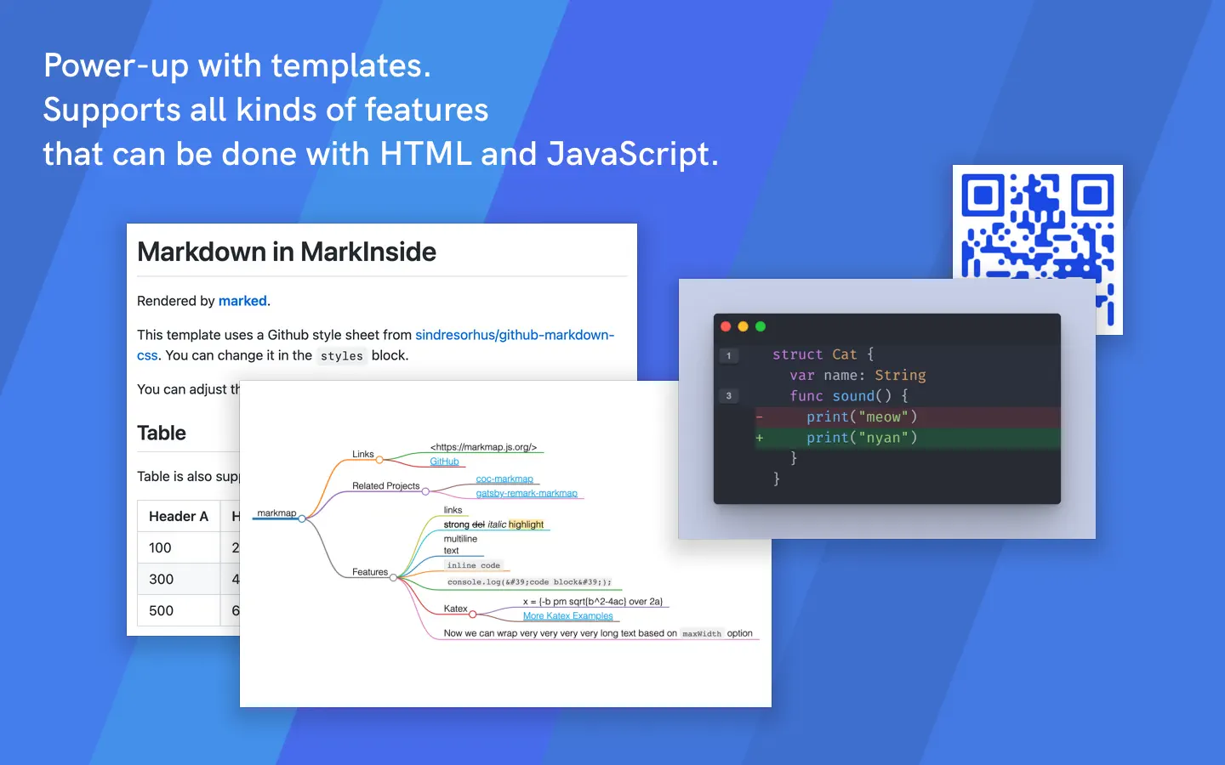The height and width of the screenshot is (765, 1225).
Task: Open the gatsby-remark-markmap link
Action: 527,494
